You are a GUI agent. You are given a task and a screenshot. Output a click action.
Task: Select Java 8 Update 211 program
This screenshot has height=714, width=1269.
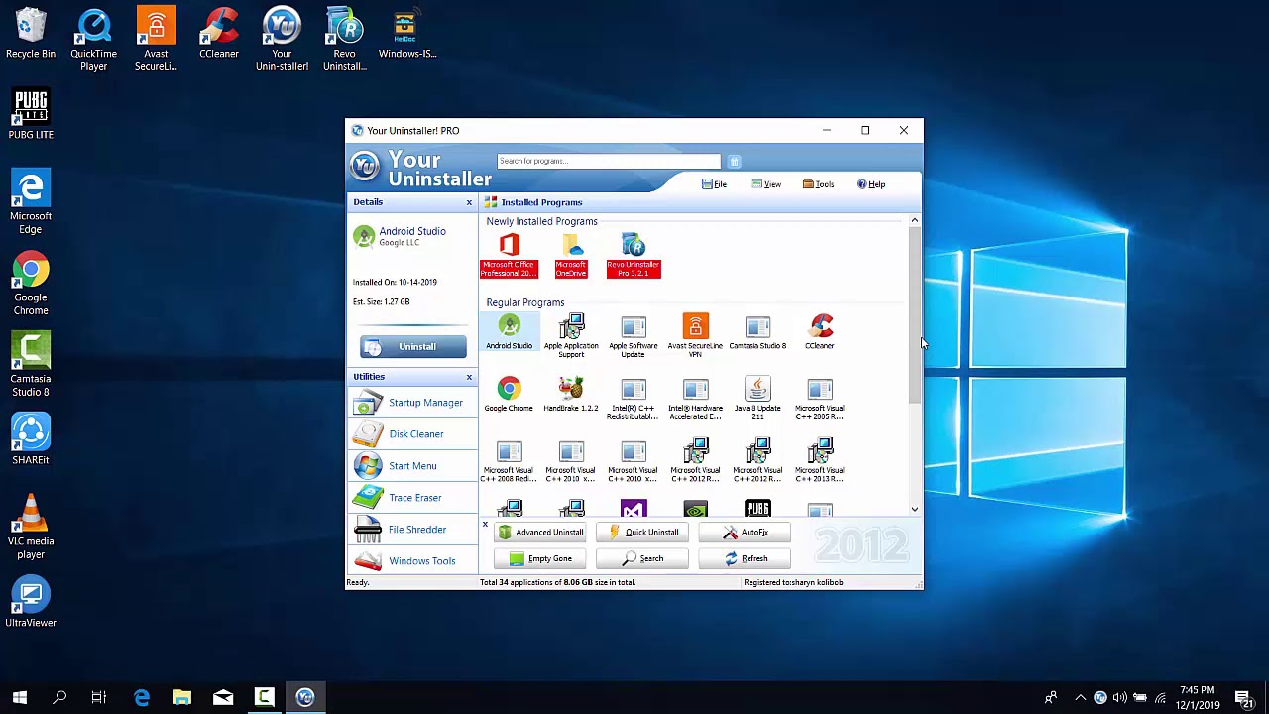click(757, 399)
